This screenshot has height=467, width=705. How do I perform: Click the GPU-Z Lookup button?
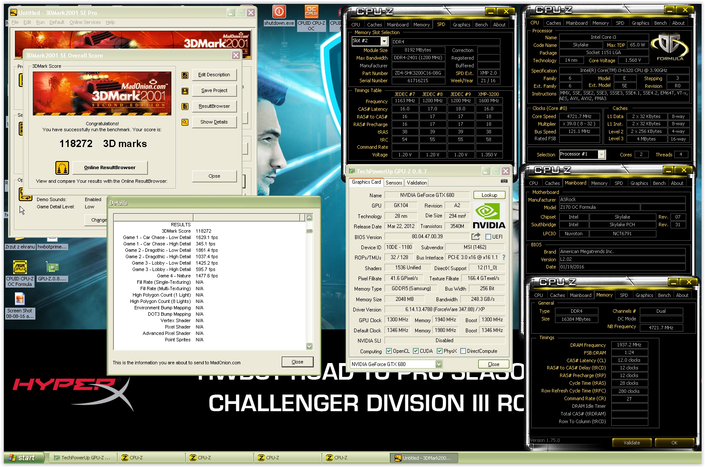(x=489, y=195)
